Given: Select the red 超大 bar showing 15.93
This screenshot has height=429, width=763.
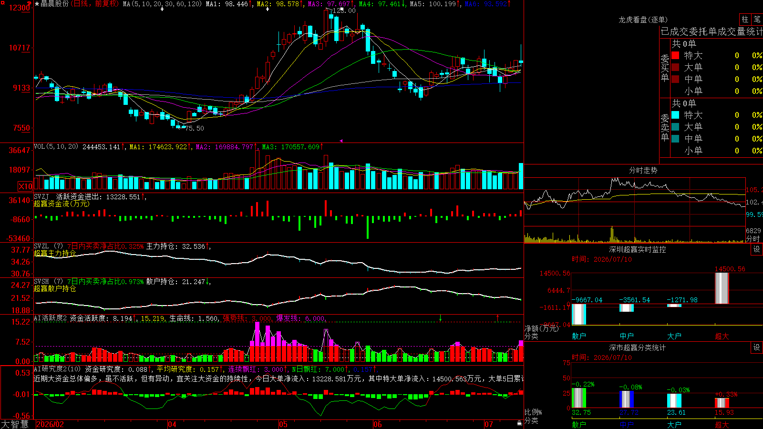Looking at the screenshot, I should pos(722,403).
